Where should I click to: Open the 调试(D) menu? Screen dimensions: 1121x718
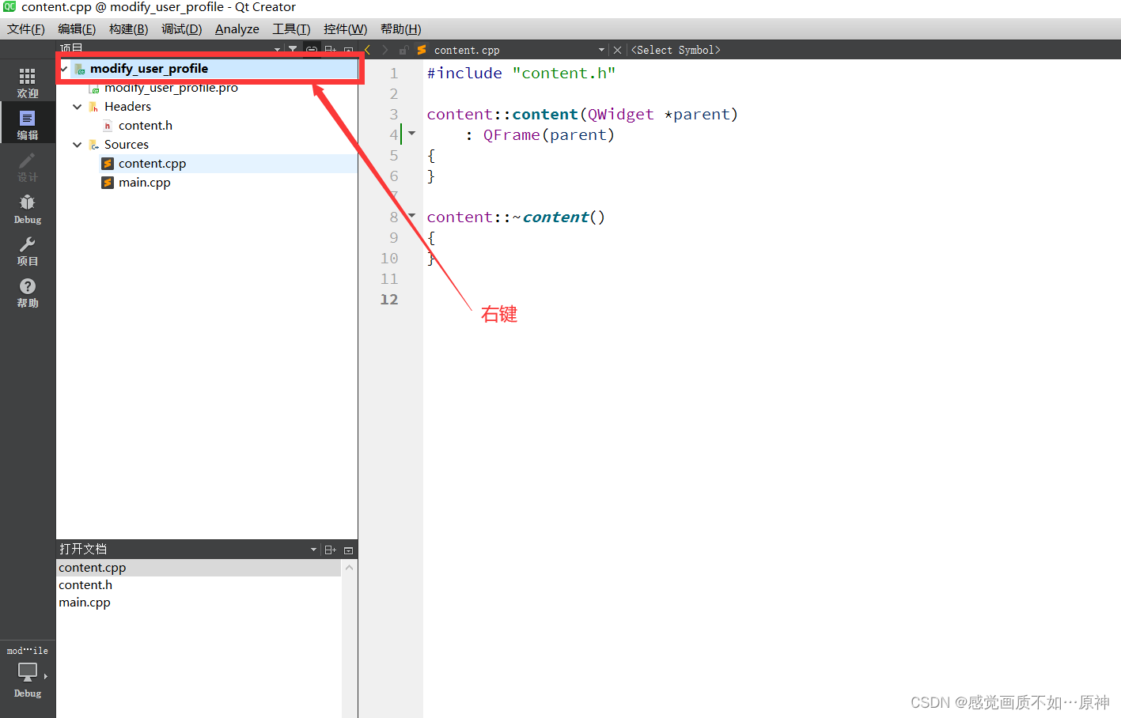tap(181, 29)
